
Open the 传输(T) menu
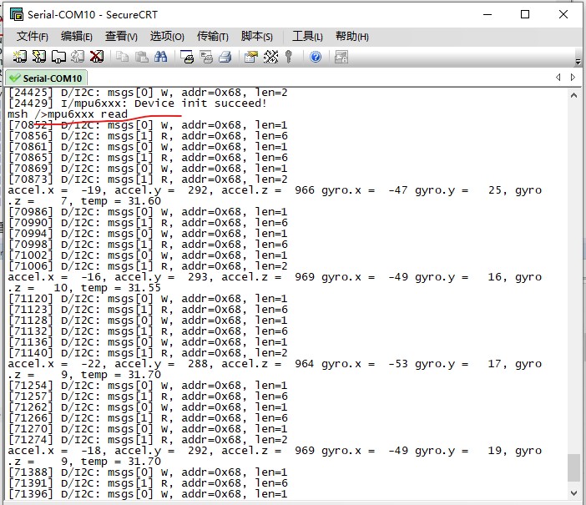click(x=213, y=36)
